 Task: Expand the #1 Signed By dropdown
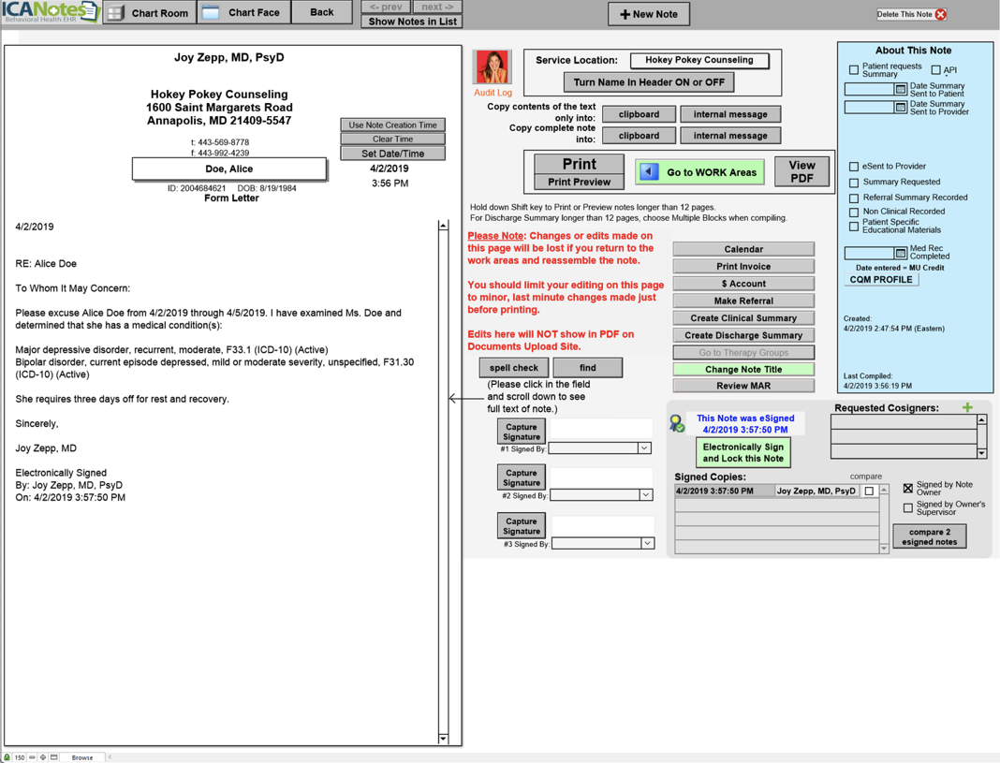[644, 448]
